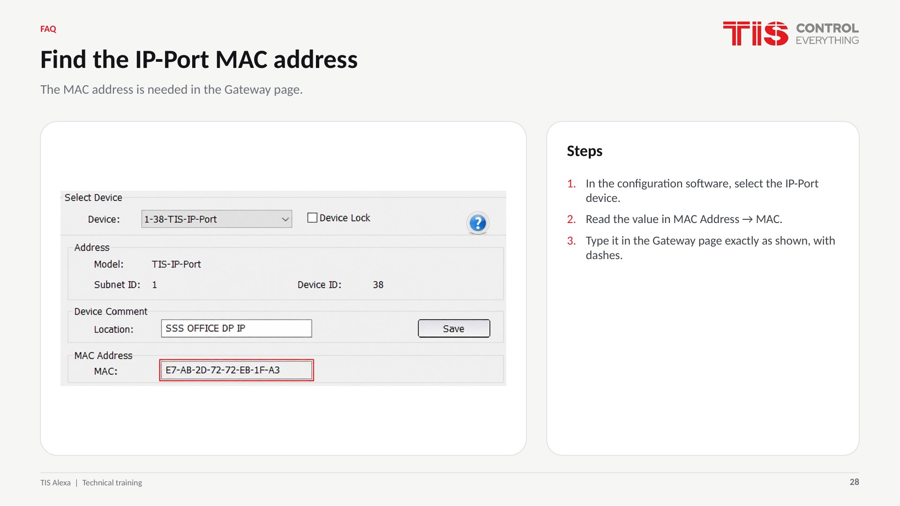Click the Save button
This screenshot has height=506, width=900.
454,328
